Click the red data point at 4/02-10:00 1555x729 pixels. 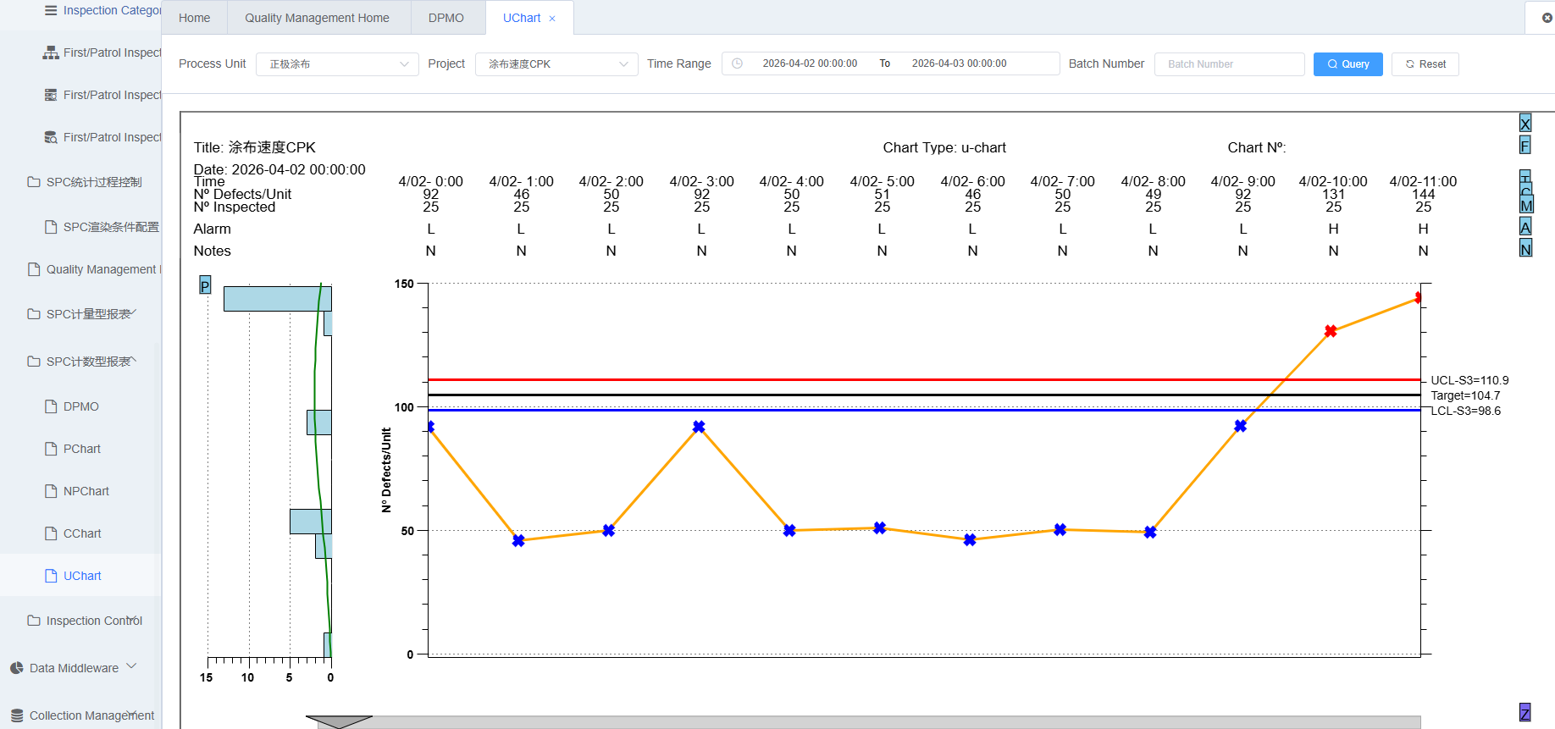pyautogui.click(x=1331, y=331)
